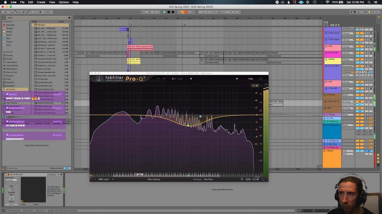Toggle the piano display icon in Pro-Q 3
This screenshot has width=382, height=214.
(x=91, y=175)
